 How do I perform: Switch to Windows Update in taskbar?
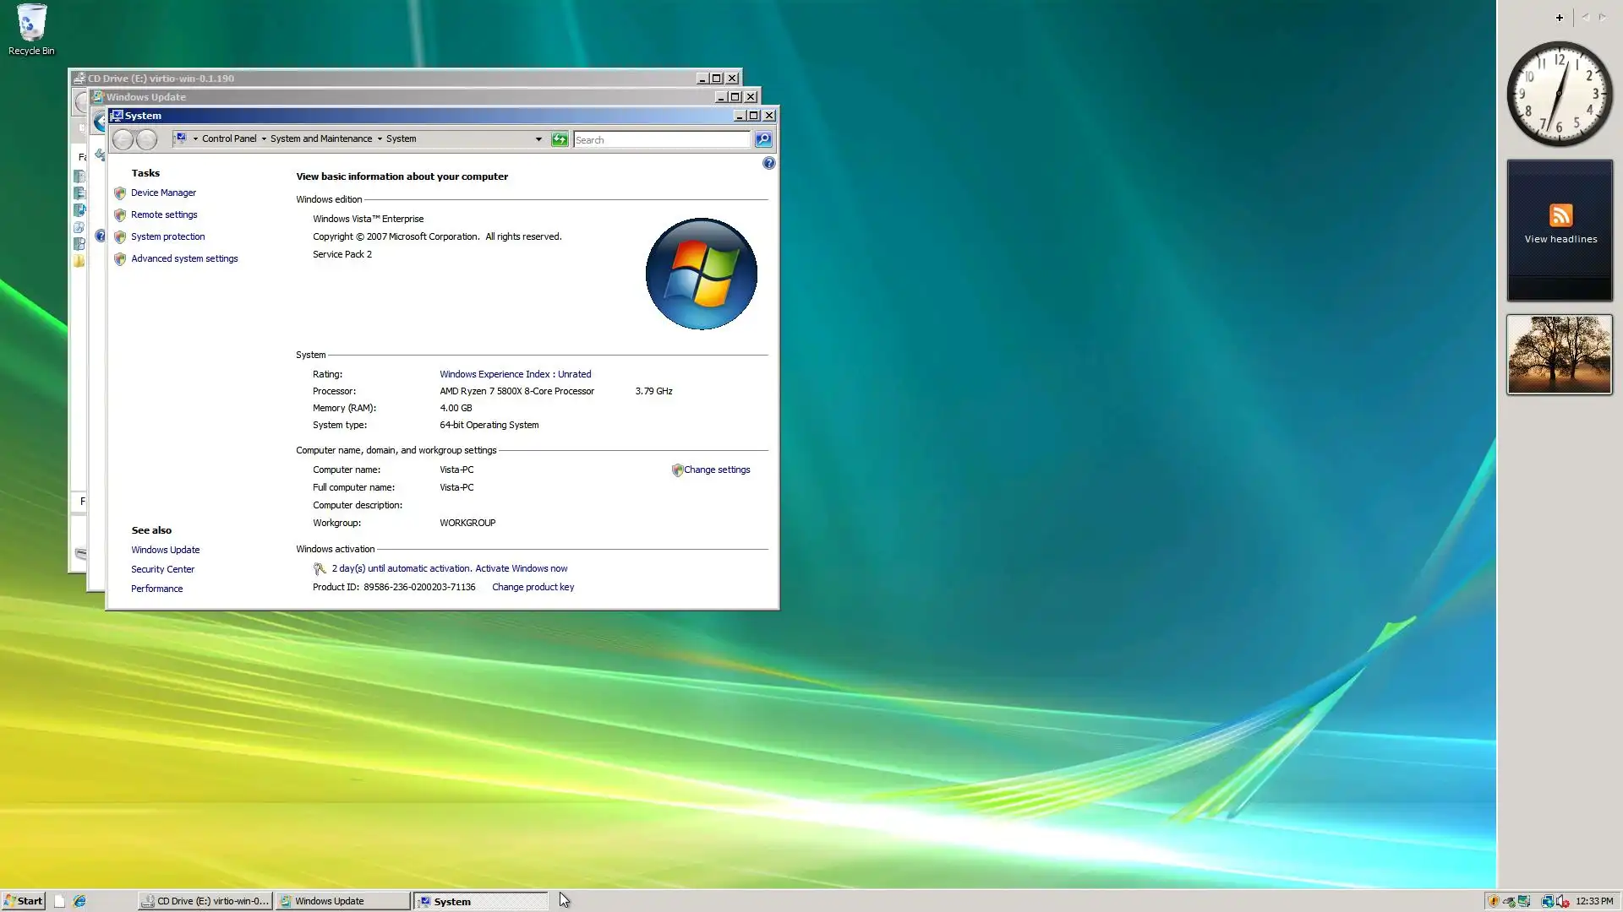pos(342,901)
